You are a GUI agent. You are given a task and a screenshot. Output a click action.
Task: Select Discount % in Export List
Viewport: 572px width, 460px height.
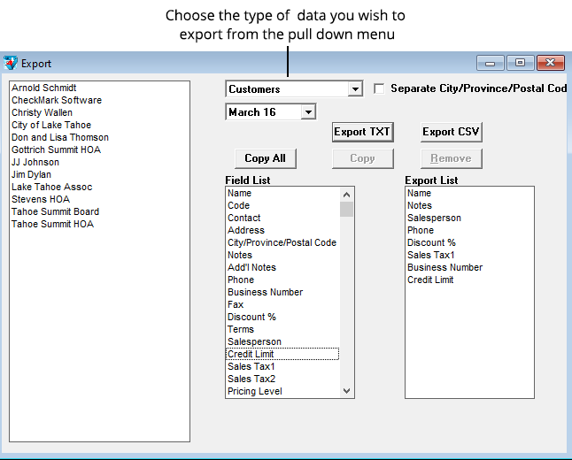[x=431, y=242]
